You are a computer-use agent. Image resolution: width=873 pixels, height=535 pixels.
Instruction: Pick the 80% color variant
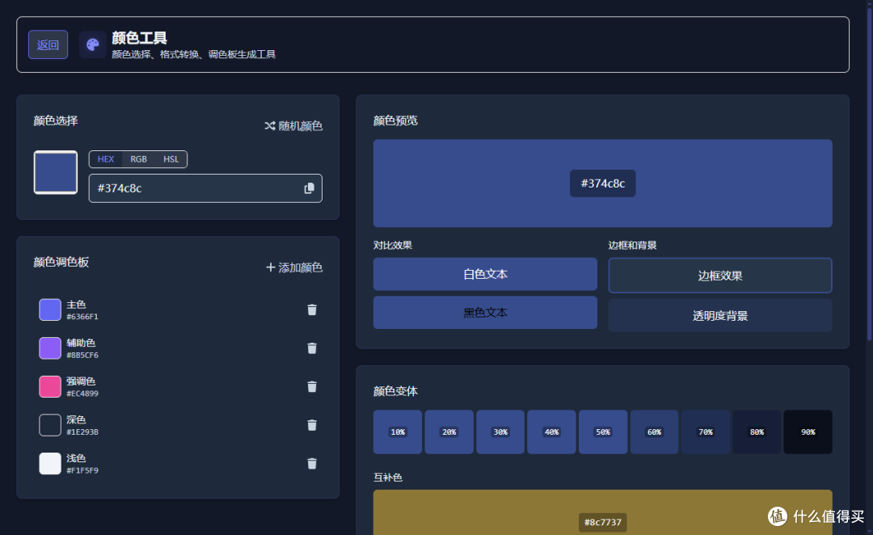757,432
